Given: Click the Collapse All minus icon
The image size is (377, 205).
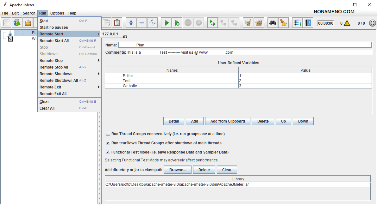Looking at the screenshot, I should pos(142,23).
